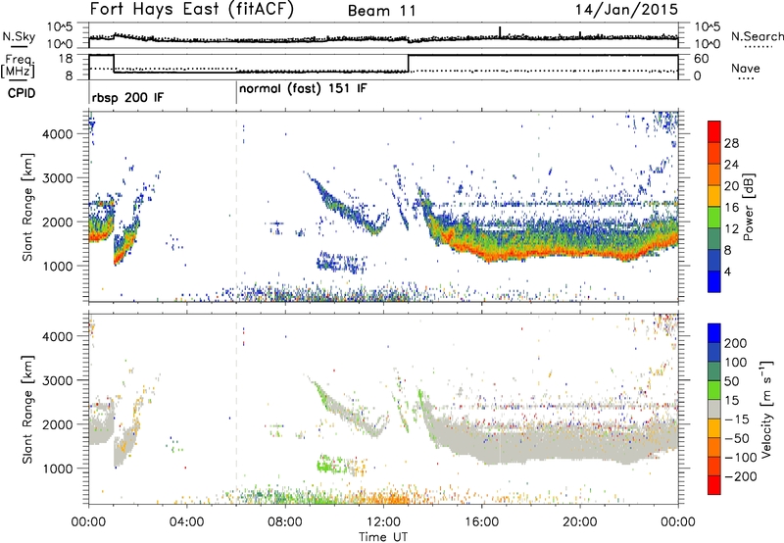Click the 'rbsp 200 IF' mode label
This screenshot has height=543, width=784.
[x=127, y=97]
